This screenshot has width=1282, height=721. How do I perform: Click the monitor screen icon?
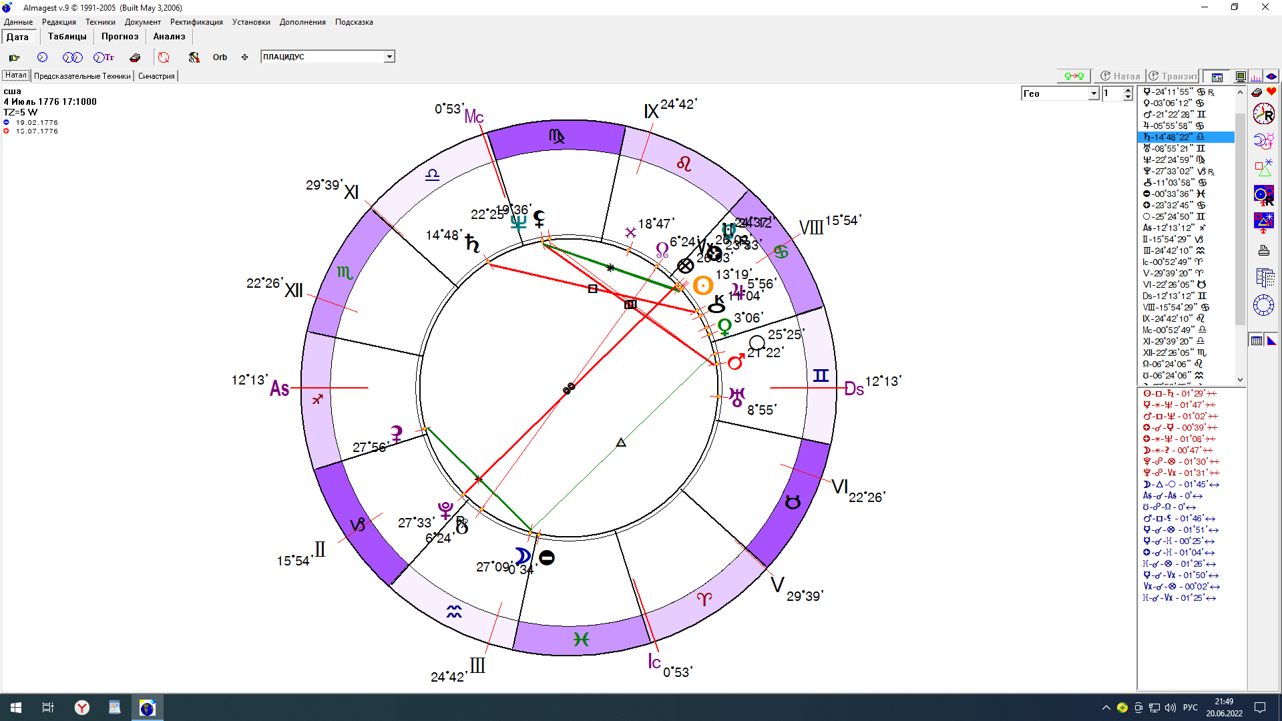pyautogui.click(x=1241, y=76)
